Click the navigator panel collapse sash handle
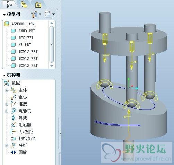Viewport: 174px width, 165px height. coord(60,133)
